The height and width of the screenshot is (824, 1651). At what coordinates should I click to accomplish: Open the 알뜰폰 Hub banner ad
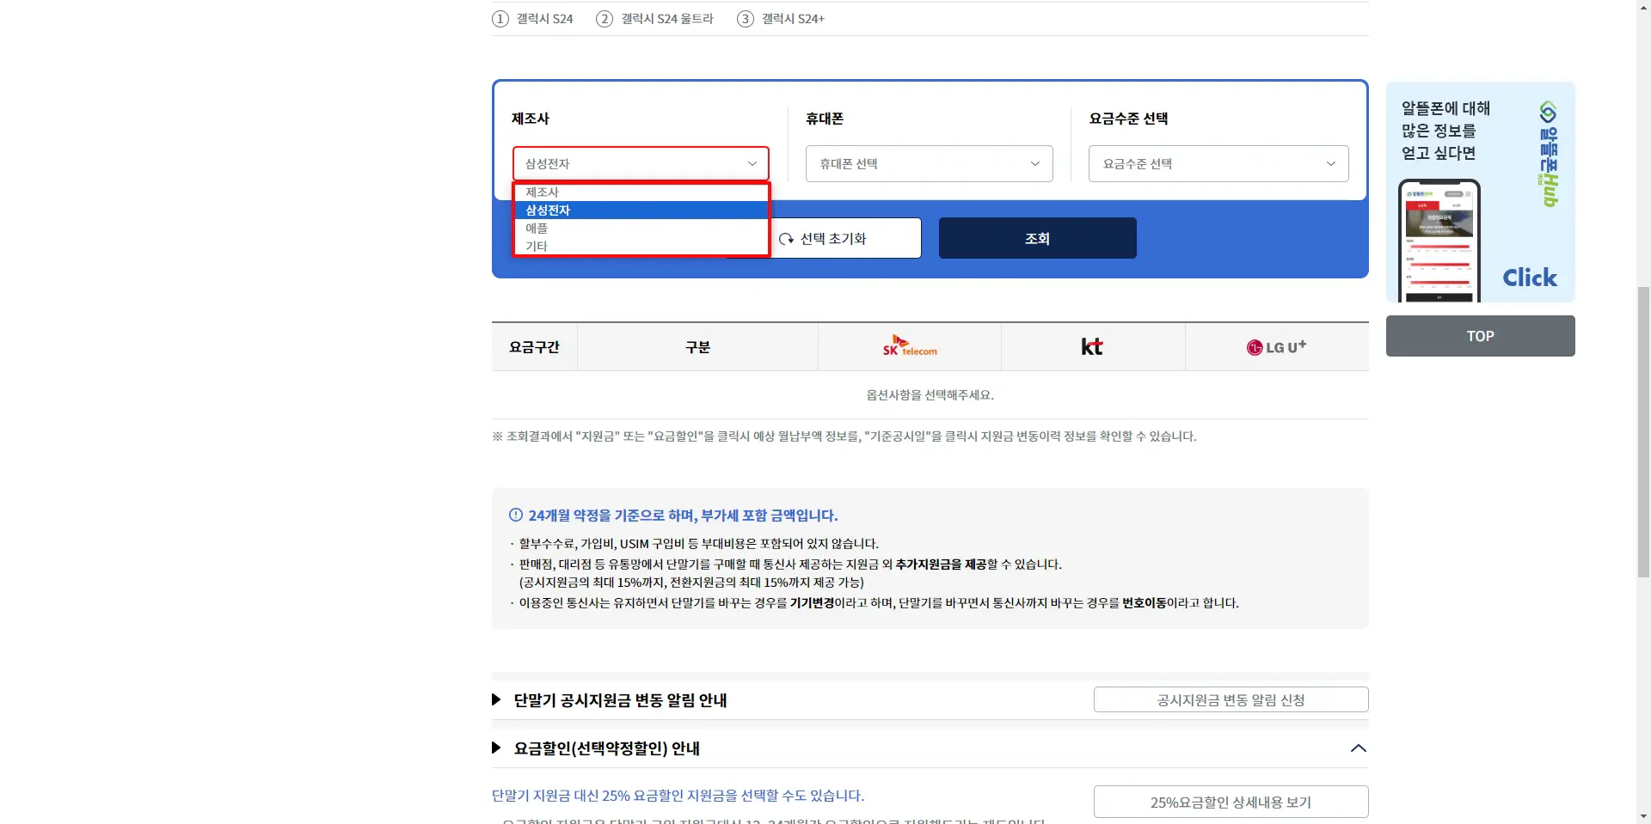tap(1480, 192)
